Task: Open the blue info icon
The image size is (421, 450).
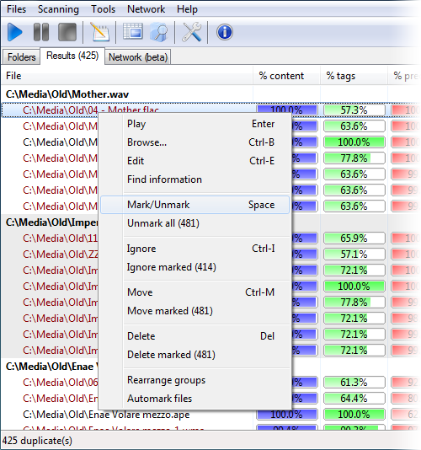Action: pyautogui.click(x=225, y=32)
